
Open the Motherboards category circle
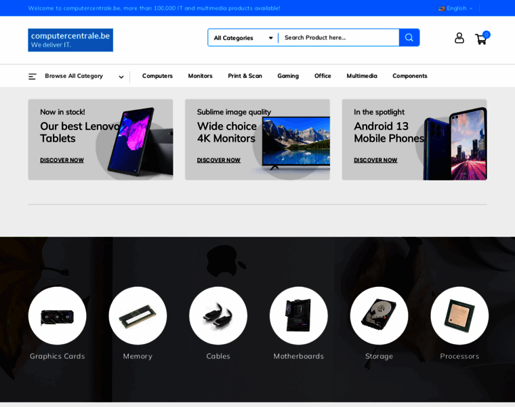click(x=299, y=315)
